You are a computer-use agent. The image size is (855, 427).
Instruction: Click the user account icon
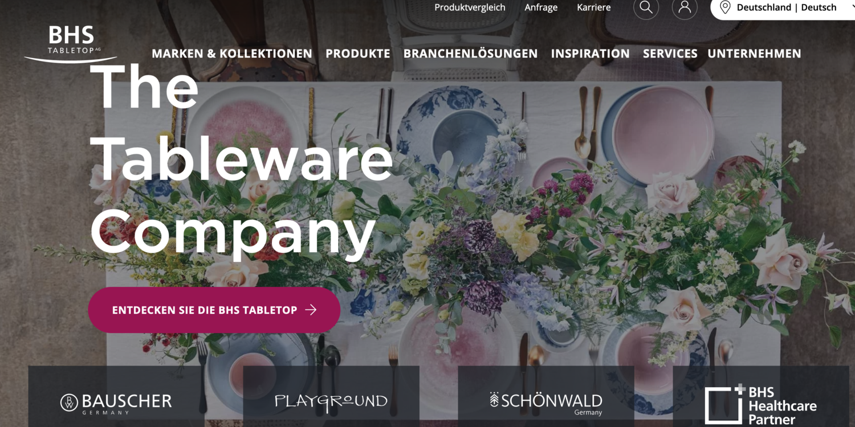click(685, 7)
